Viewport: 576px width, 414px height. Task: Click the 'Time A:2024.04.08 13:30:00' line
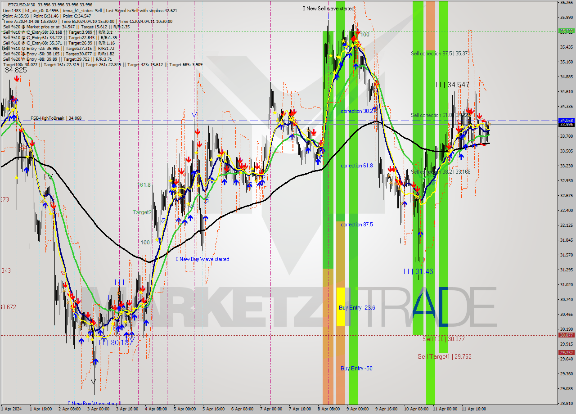click(87, 21)
